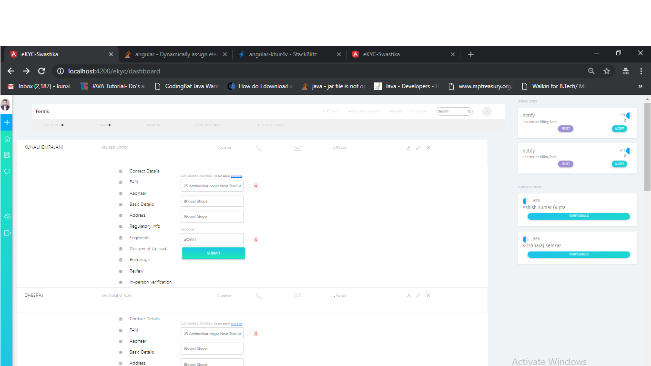This screenshot has height=366, width=651.
Task: Open Segments step for KUNALHEMRAJANI
Action: point(139,238)
